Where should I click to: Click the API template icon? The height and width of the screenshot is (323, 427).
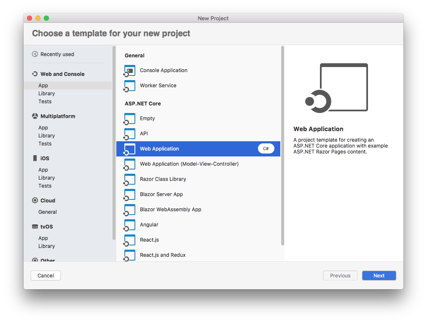point(129,134)
